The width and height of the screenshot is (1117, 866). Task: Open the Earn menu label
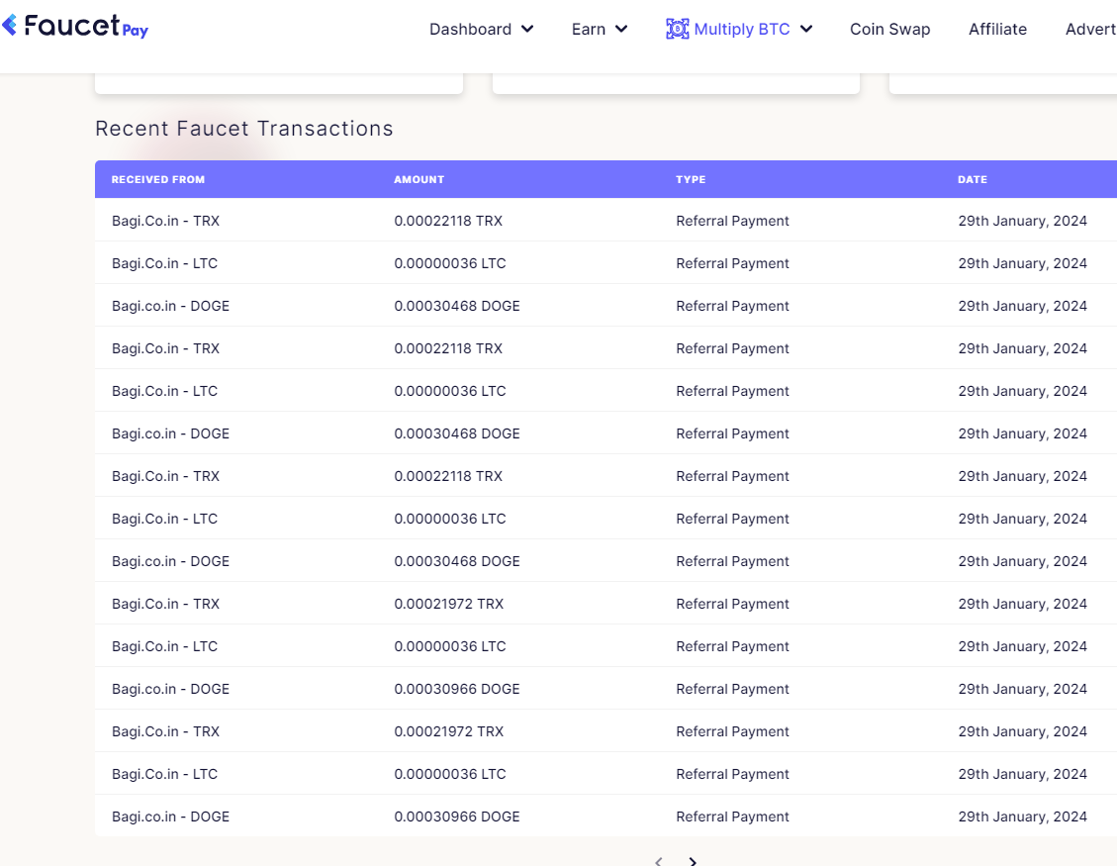click(x=589, y=30)
